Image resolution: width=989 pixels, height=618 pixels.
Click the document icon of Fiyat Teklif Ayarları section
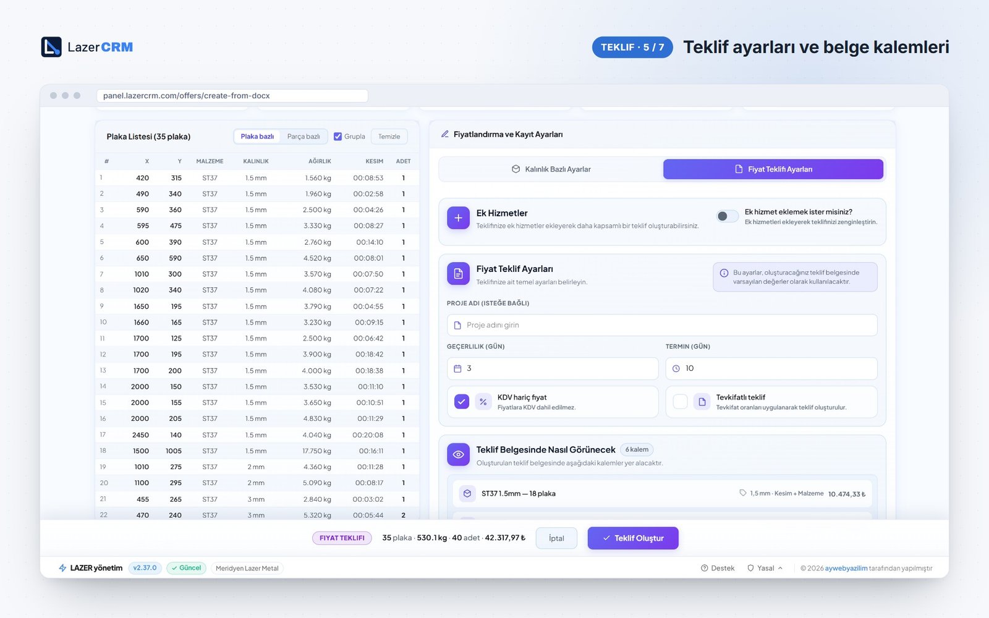(x=458, y=274)
